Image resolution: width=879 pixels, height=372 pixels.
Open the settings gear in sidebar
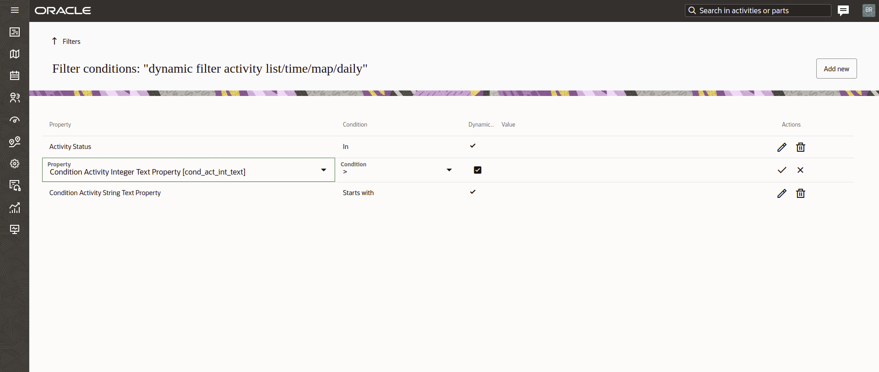[x=15, y=164]
